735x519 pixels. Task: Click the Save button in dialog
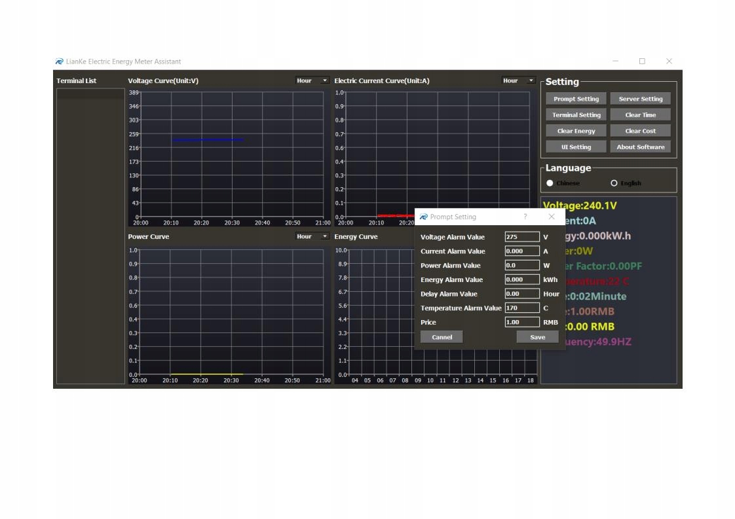pyautogui.click(x=537, y=337)
